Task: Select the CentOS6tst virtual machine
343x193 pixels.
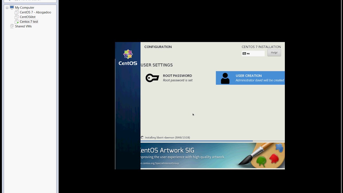Action: point(28,17)
